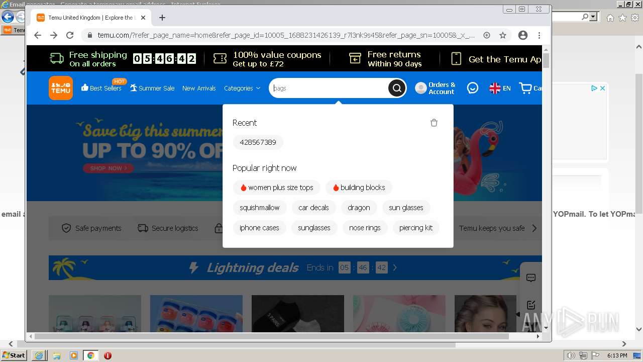Open Best Sellers link

pyautogui.click(x=101, y=88)
